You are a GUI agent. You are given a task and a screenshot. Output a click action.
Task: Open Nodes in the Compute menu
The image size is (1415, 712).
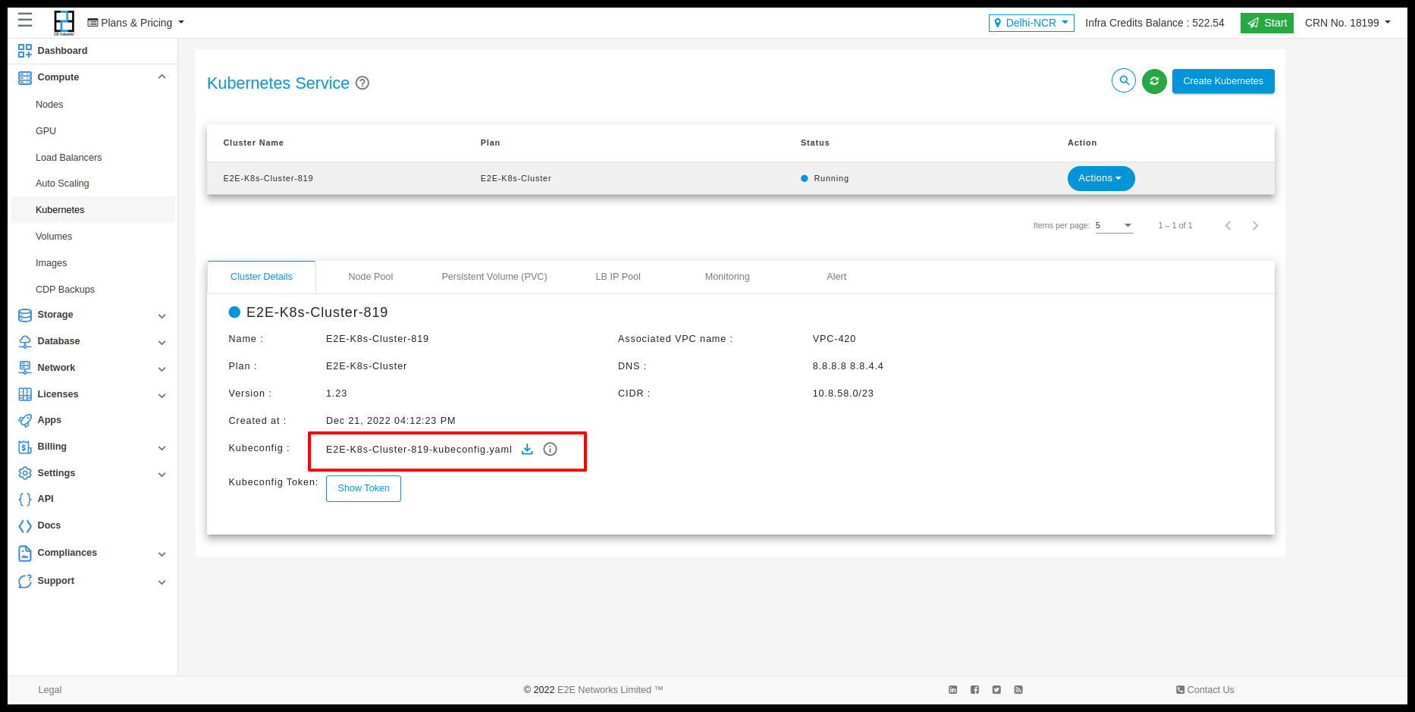tap(49, 105)
